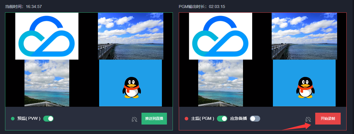The width and height of the screenshot is (354, 134).
Task: Click the 应急备播 label text
Action: (x=238, y=118)
